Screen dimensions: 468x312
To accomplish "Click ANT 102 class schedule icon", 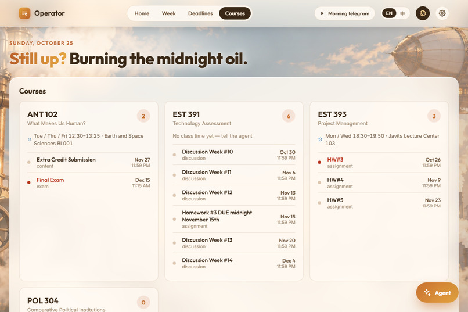I will click(29, 139).
